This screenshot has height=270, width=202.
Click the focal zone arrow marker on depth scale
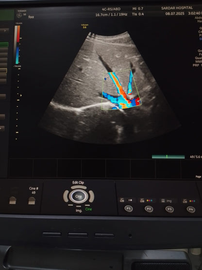tap(21, 95)
